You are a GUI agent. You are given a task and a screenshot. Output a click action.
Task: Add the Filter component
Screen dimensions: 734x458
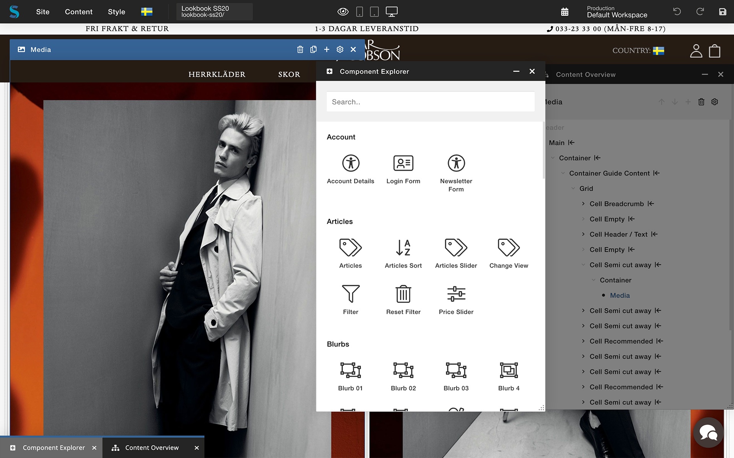(x=351, y=300)
